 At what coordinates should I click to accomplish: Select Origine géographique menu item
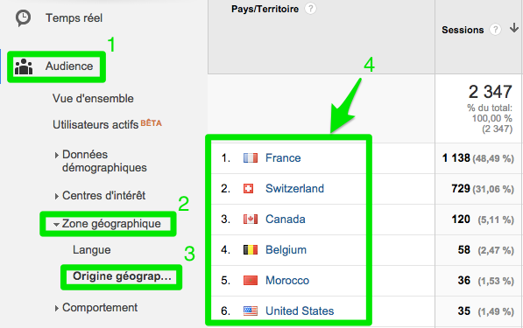click(x=122, y=276)
